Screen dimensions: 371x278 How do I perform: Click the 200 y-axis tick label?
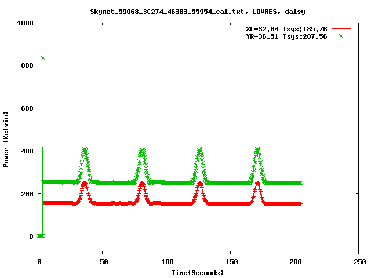(27, 194)
